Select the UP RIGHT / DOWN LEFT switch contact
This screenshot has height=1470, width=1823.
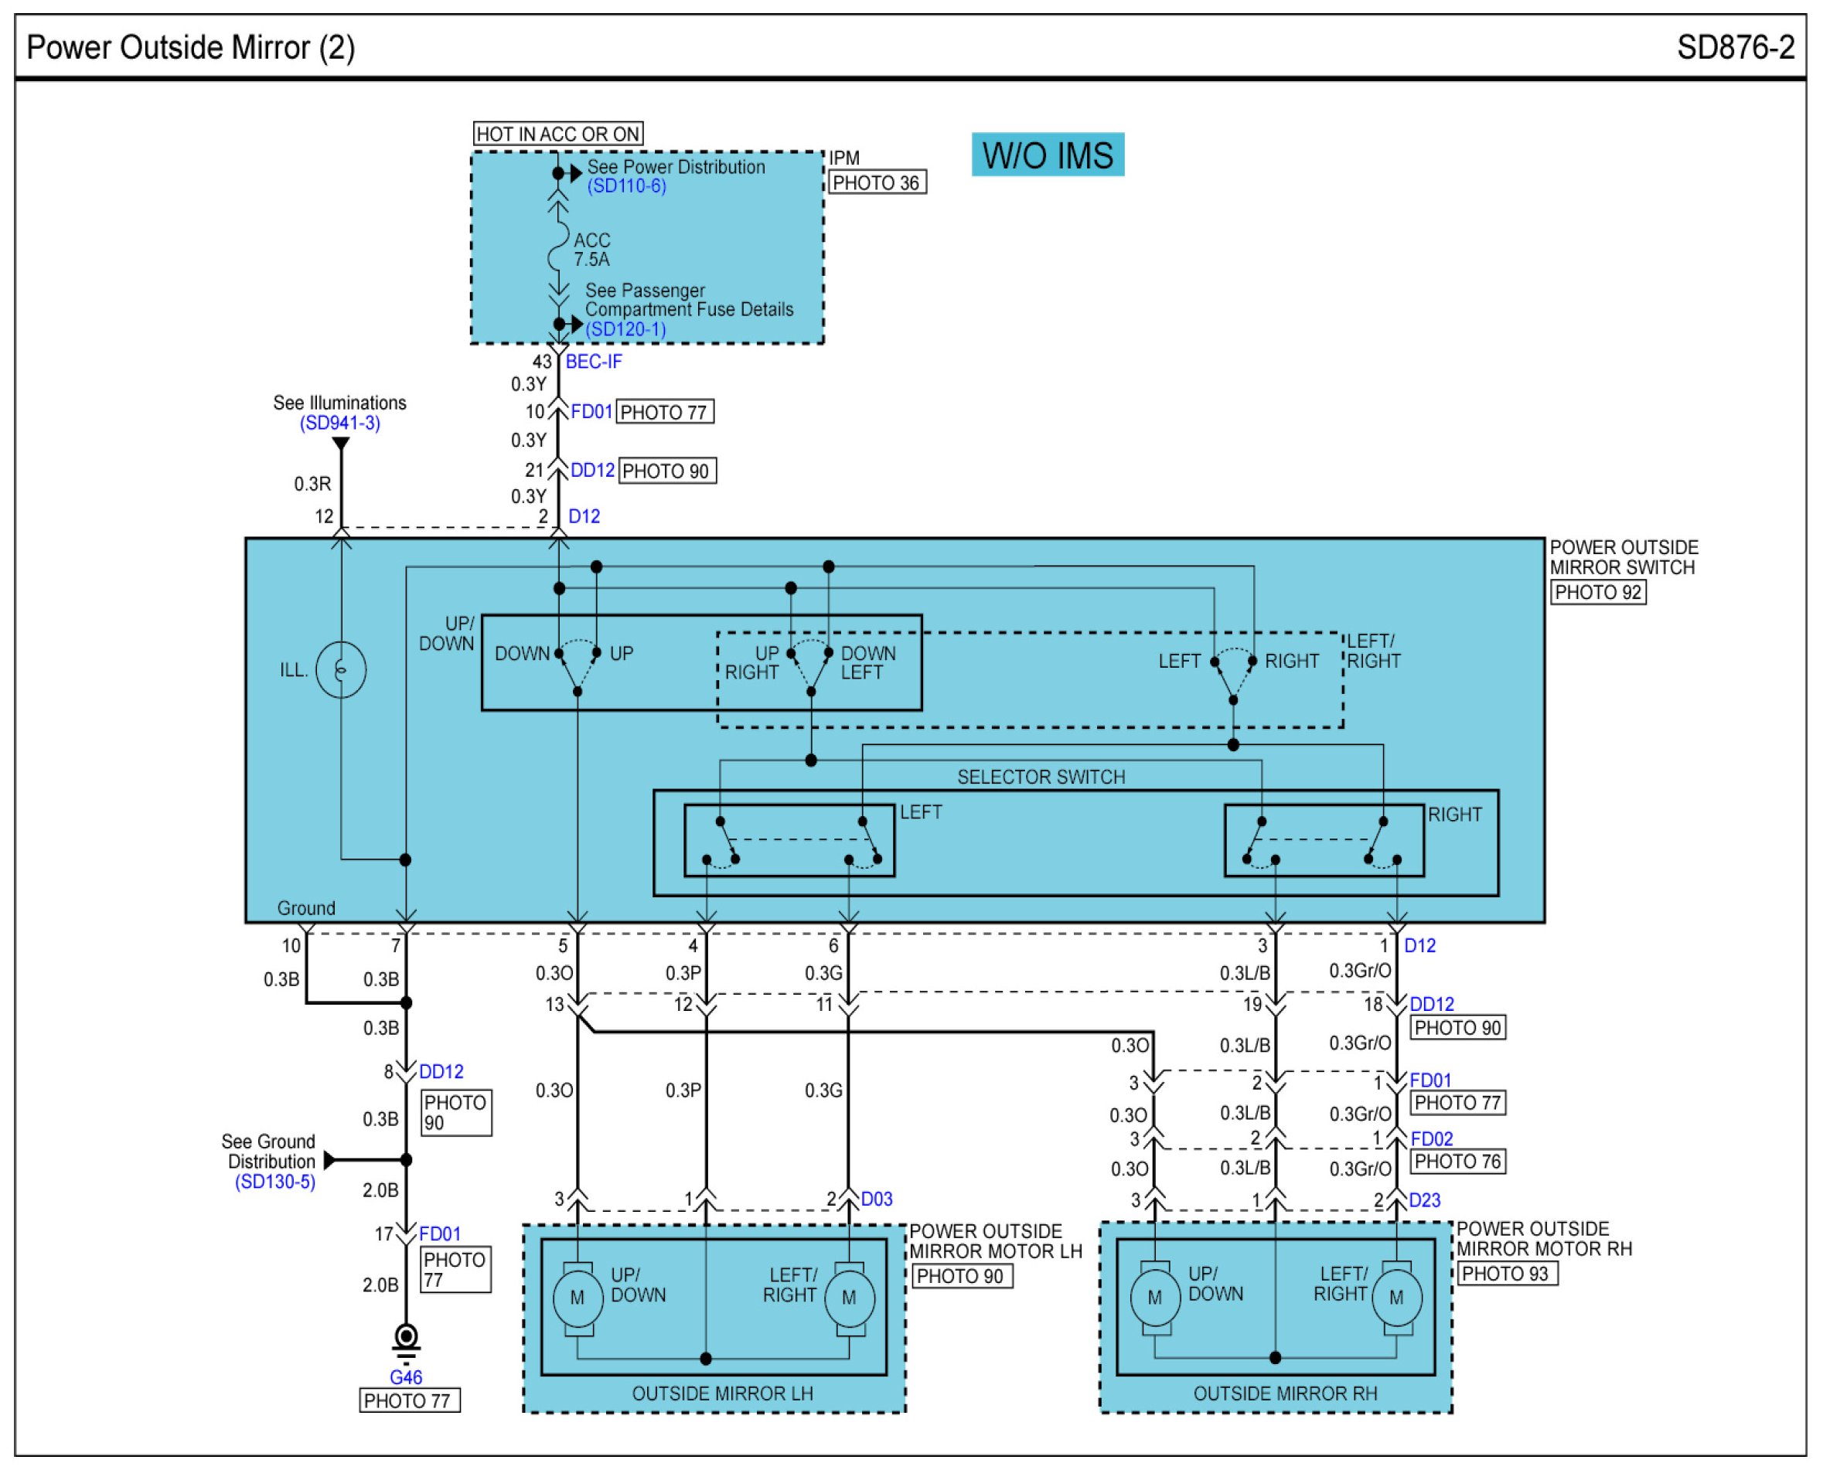click(x=811, y=669)
